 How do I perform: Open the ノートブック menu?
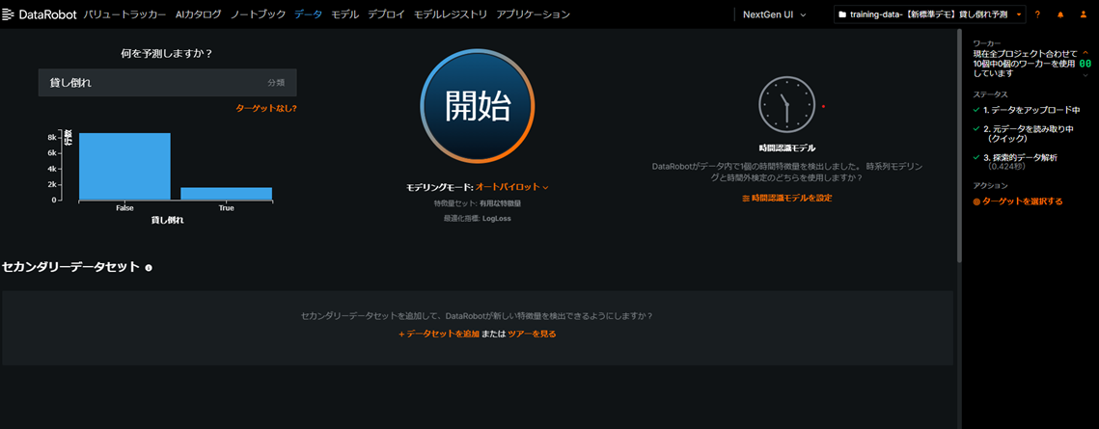[258, 14]
